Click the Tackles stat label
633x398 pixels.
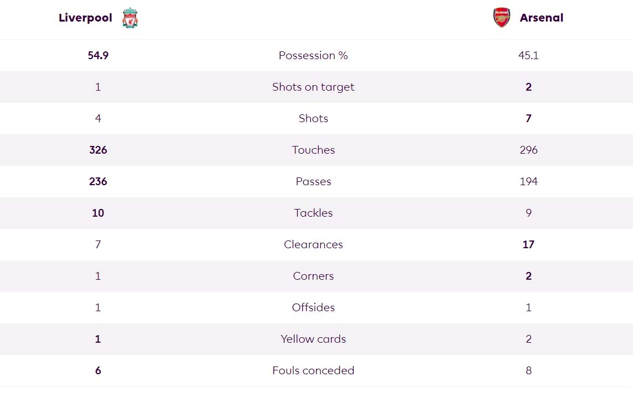tap(313, 213)
